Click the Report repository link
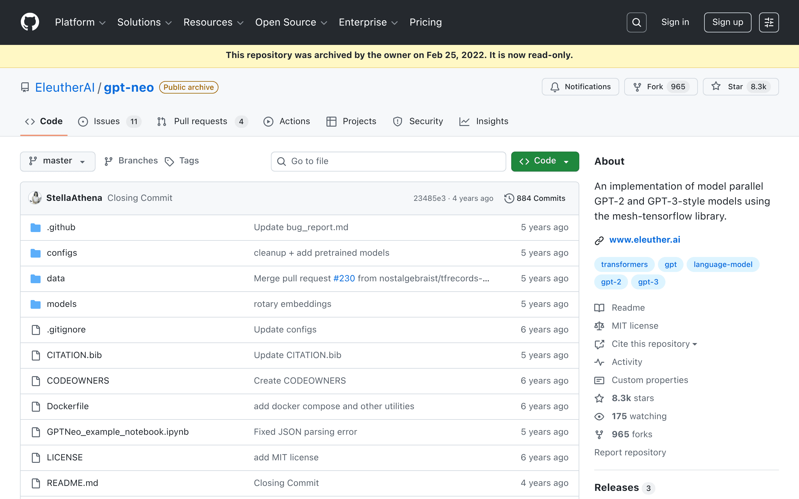The width and height of the screenshot is (799, 499). click(630, 453)
